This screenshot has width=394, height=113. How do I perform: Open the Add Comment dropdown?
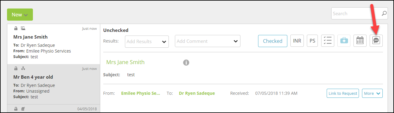208,41
